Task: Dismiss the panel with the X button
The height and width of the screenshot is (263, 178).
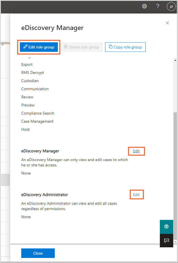Action: click(167, 23)
